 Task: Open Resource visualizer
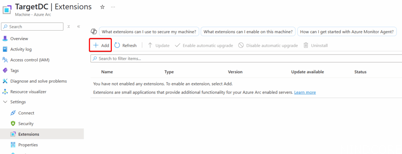point(28,92)
